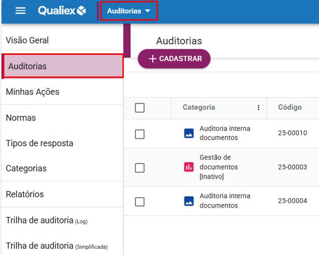Open Normas from the sidebar
This screenshot has height=255, width=319.
(x=21, y=118)
